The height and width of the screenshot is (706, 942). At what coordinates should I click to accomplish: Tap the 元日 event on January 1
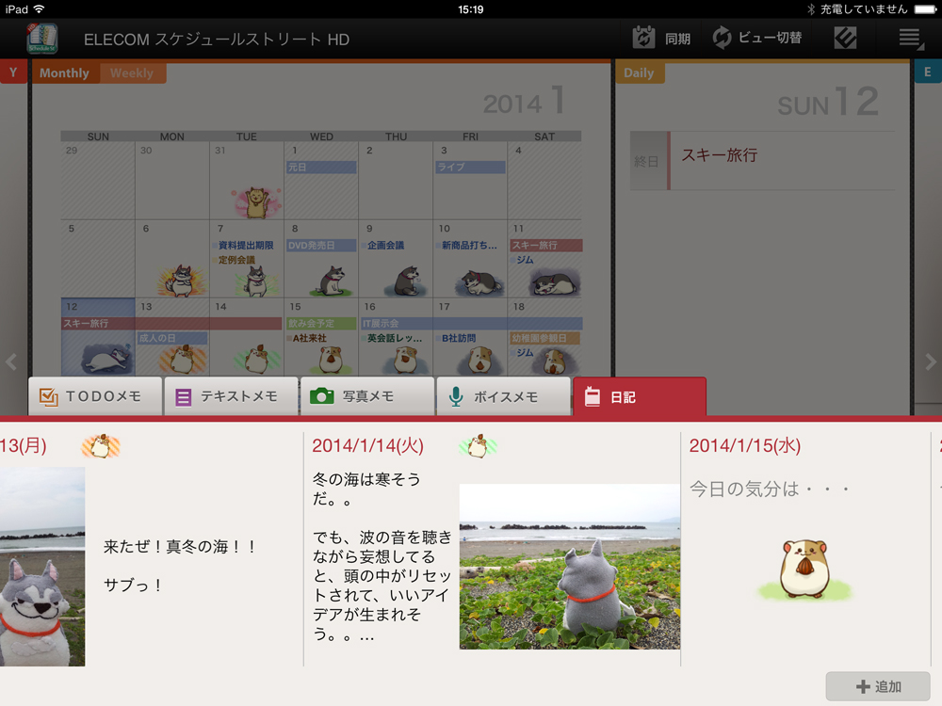(321, 167)
